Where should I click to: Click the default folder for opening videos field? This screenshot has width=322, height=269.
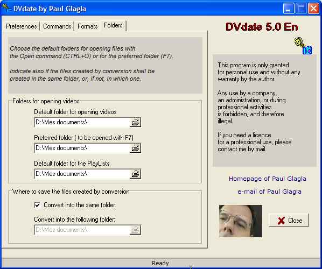82,122
